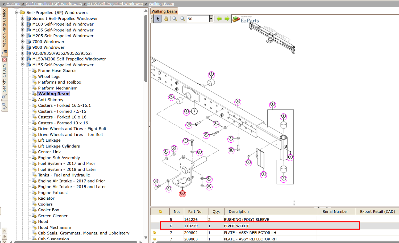Viewport: 399px width, 243px height.
Task: Open a new search with magnifier-plus icon
Action: [x=4, y=106]
